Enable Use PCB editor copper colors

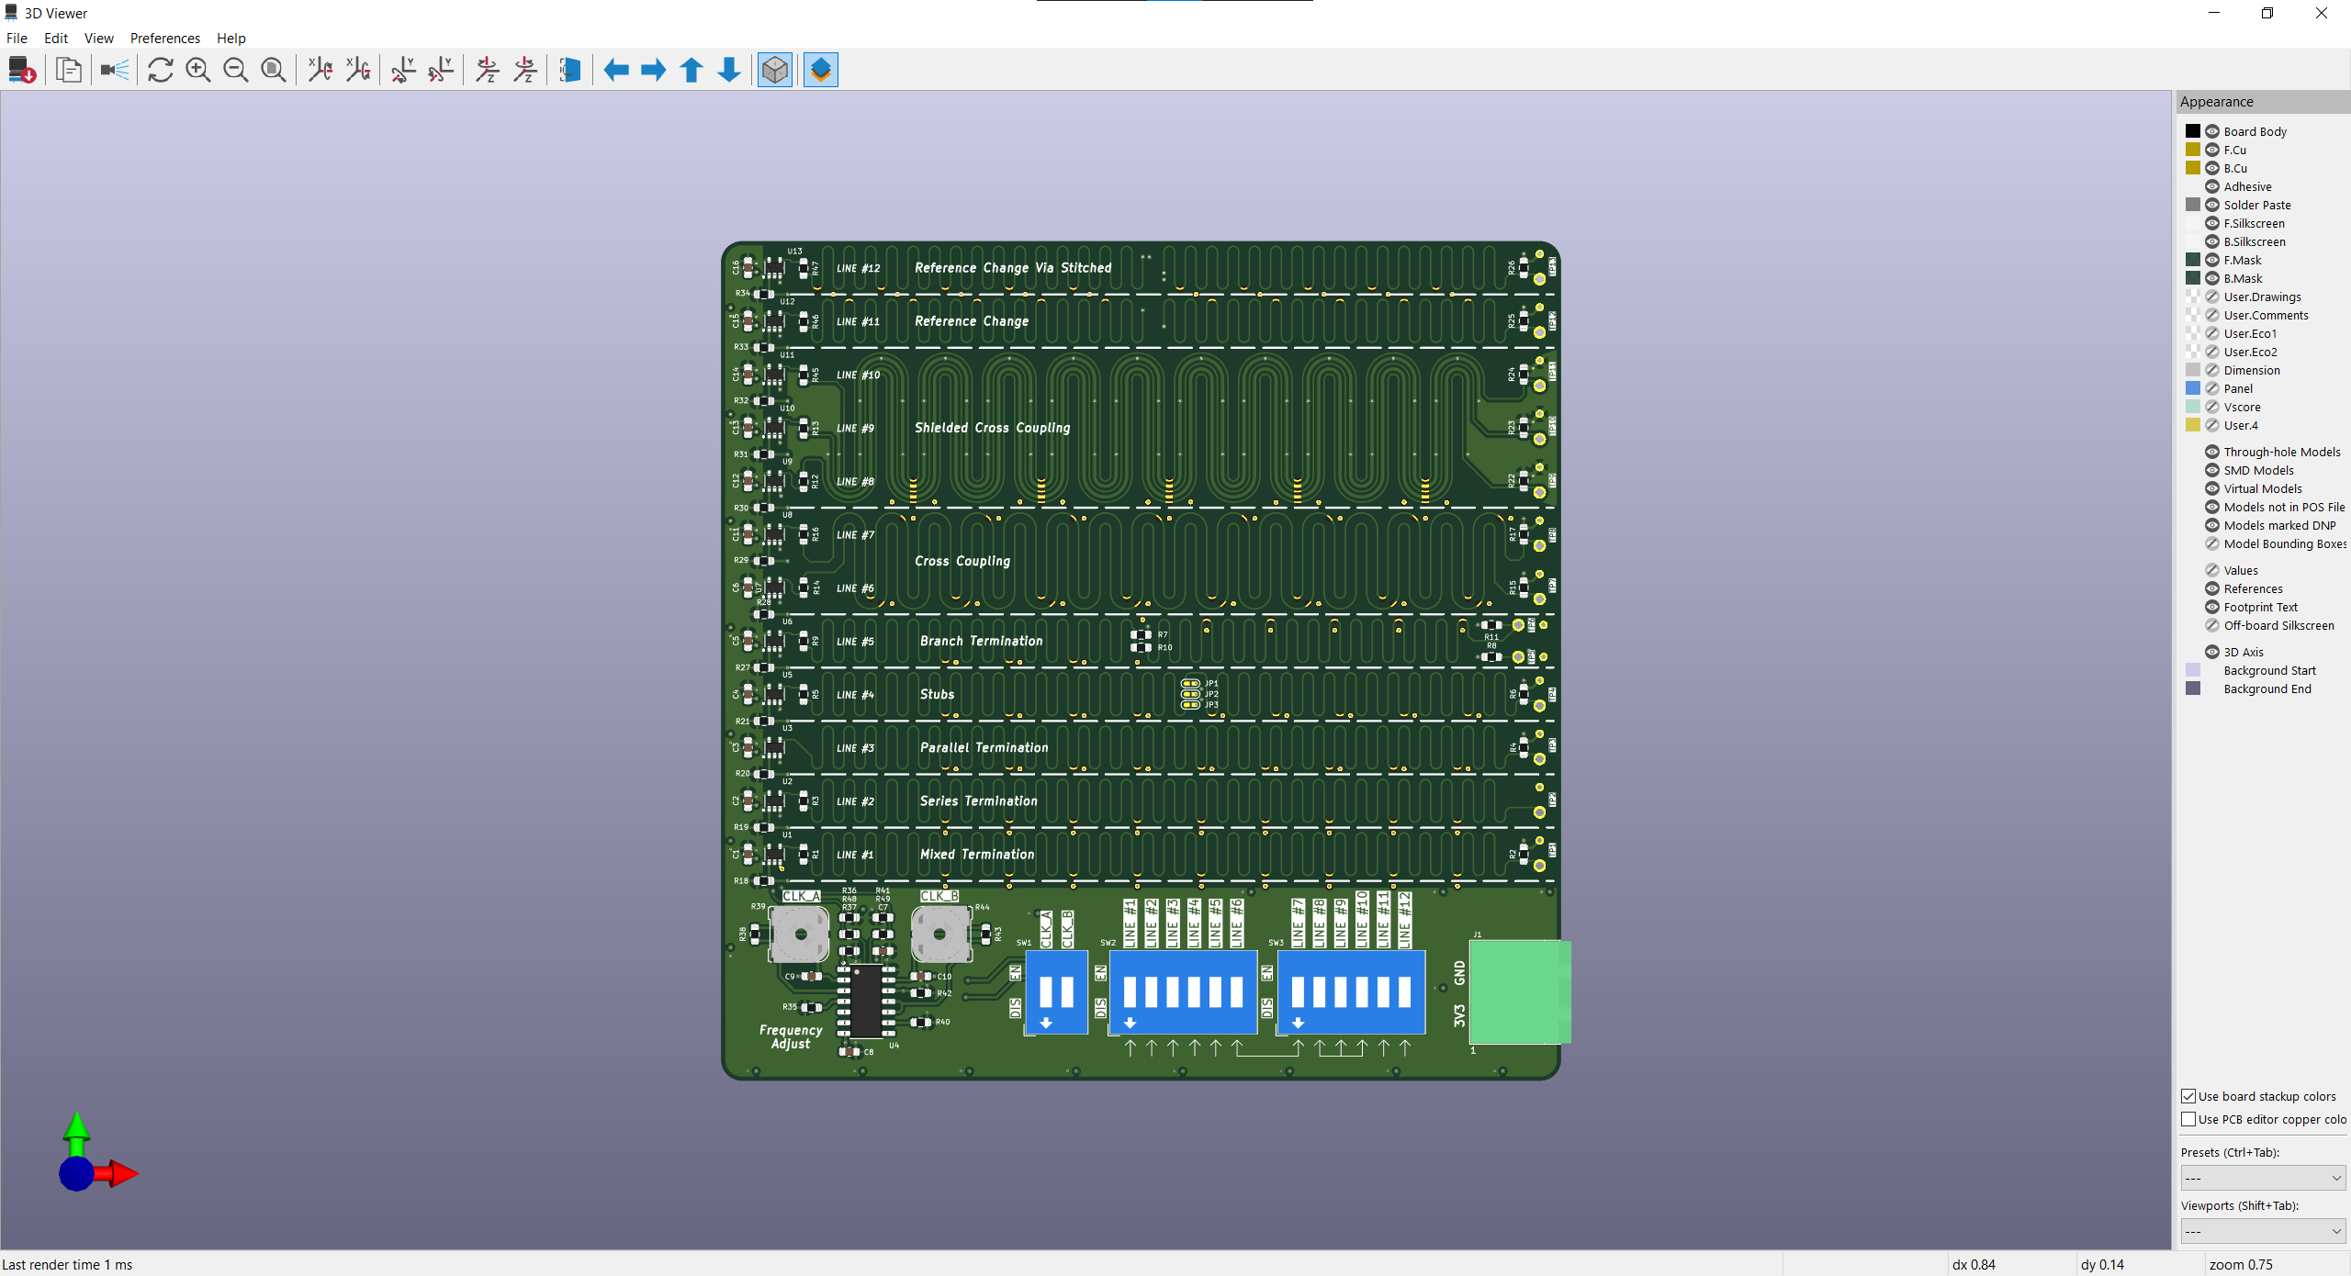click(2188, 1119)
